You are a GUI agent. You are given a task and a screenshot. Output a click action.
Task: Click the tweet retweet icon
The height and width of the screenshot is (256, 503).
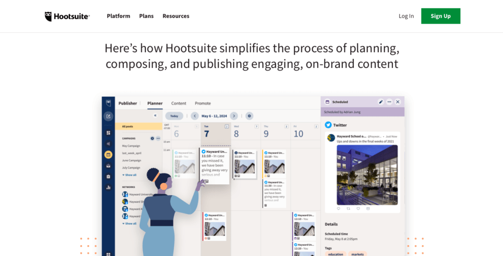point(348,208)
